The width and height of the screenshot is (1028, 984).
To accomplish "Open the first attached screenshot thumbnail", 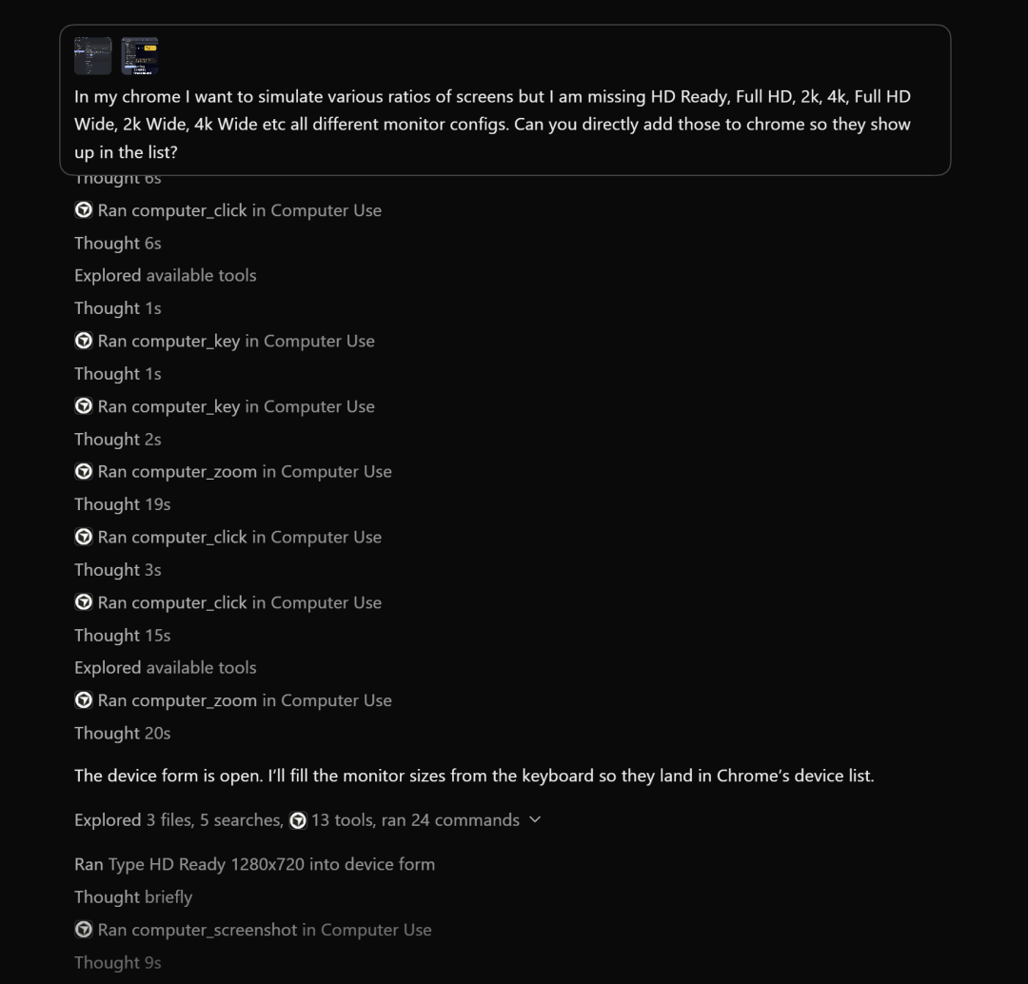I will 92,56.
